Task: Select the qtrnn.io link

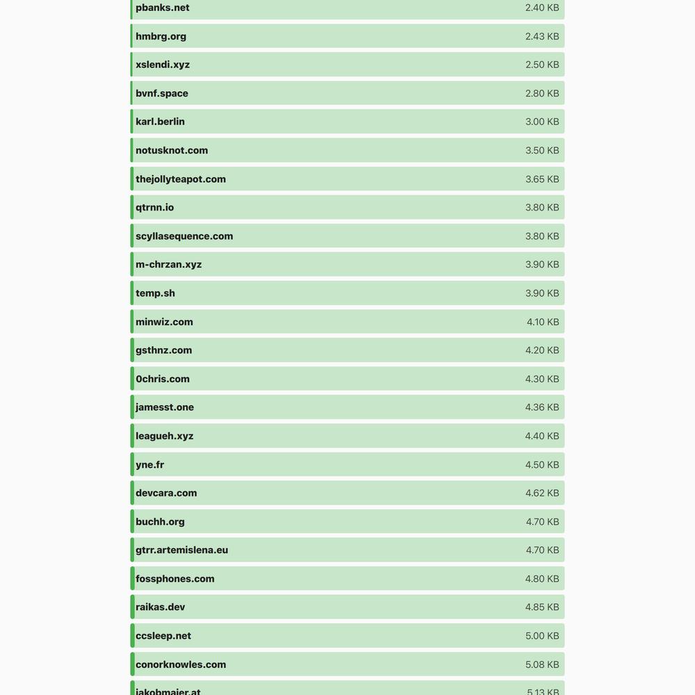Action: click(x=155, y=207)
